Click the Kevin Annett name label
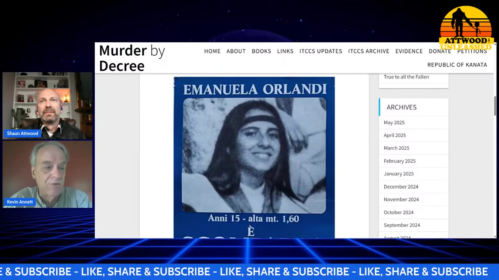 20,202
